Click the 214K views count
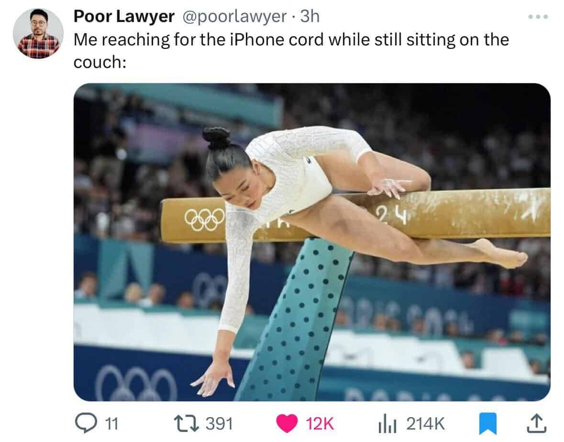564x442 pixels. point(426,424)
